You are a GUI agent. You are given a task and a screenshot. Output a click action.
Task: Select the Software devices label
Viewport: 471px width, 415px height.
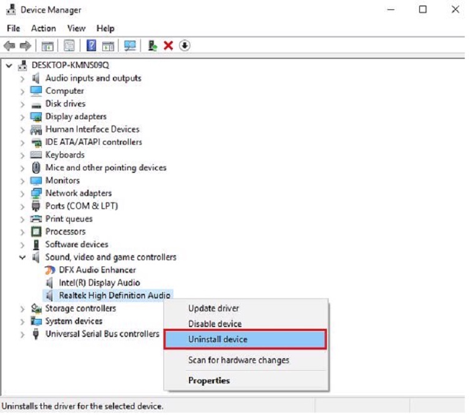pos(77,245)
